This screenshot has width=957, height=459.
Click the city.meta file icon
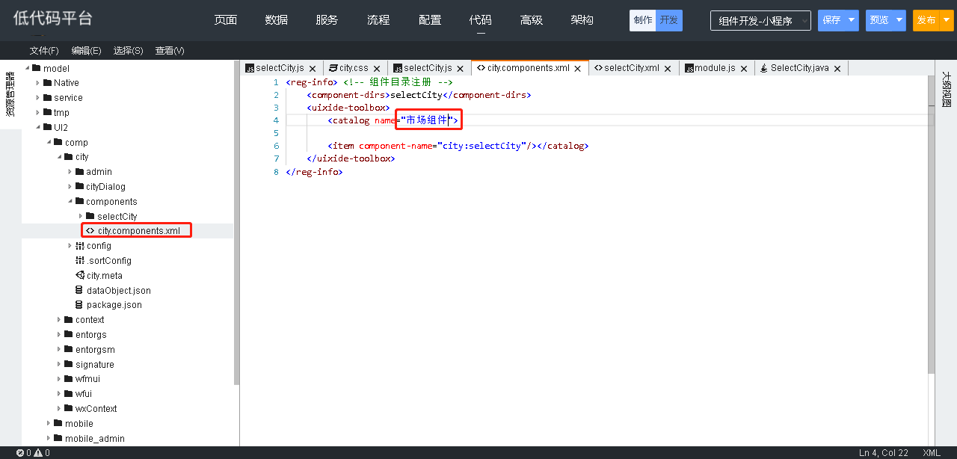pyautogui.click(x=80, y=275)
